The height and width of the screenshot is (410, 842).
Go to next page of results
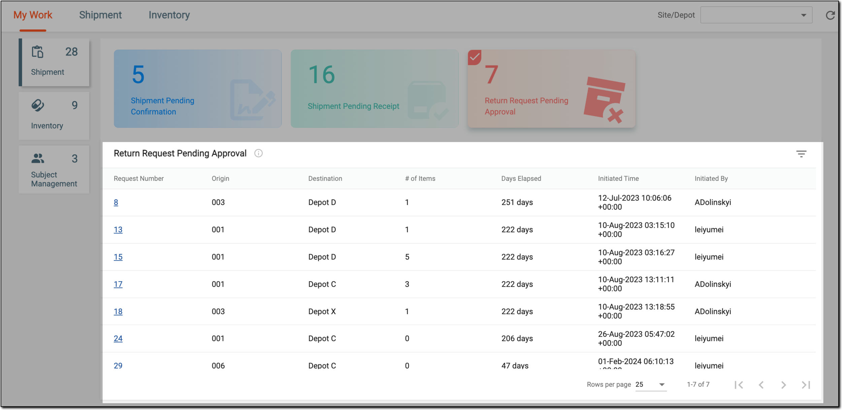(x=783, y=385)
